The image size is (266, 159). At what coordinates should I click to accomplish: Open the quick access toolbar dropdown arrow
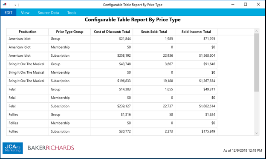(x=15, y=5)
